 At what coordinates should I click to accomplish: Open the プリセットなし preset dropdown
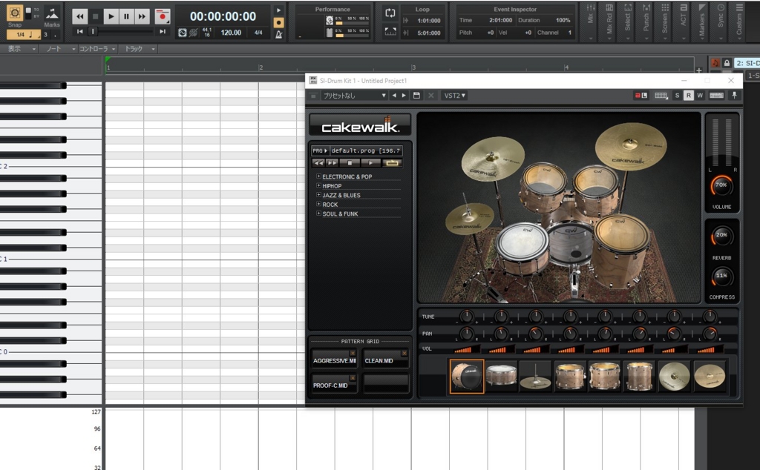(354, 96)
